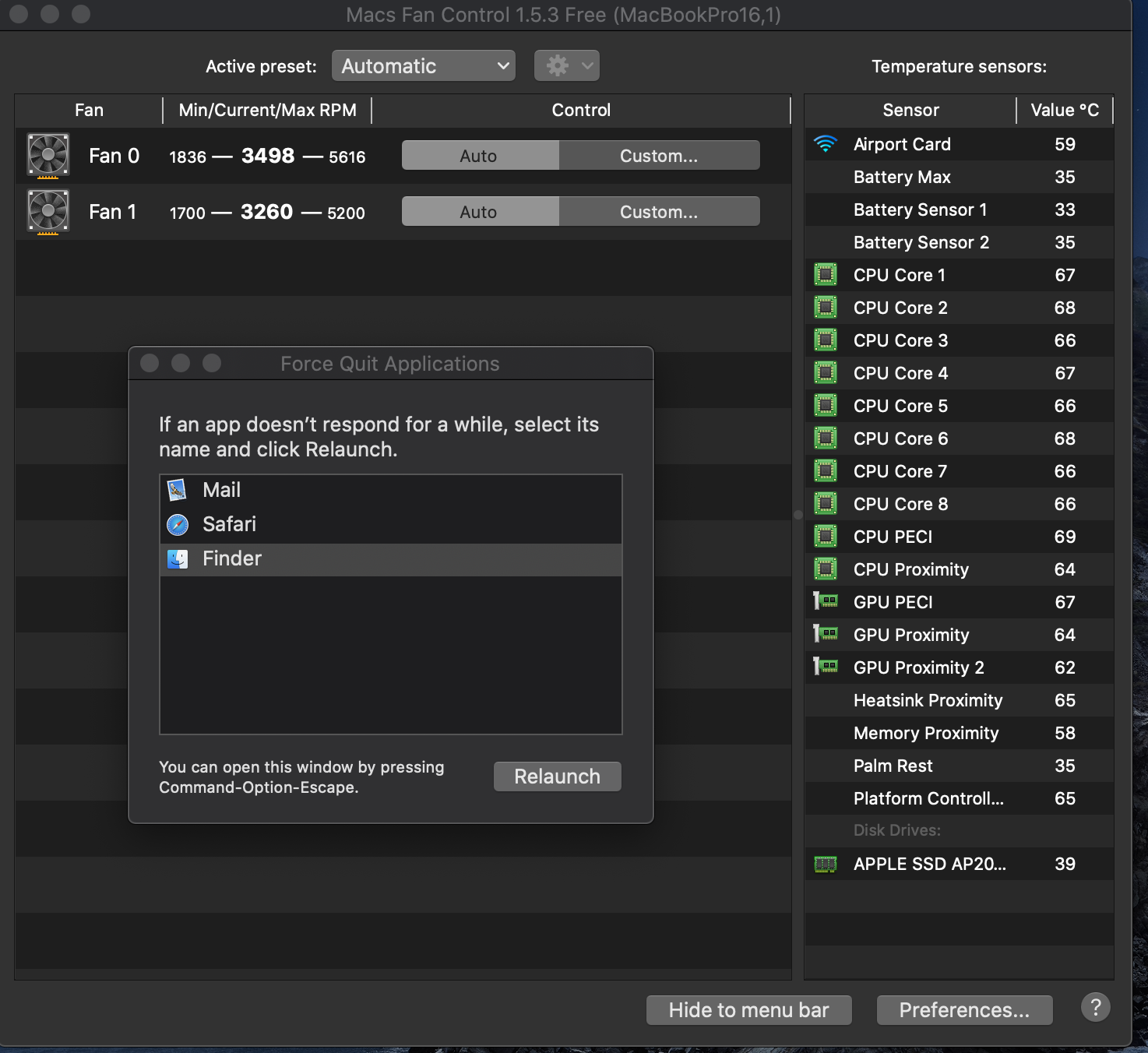Click the APPLE SSD AP20... label
This screenshot has width=1148, height=1053.
930,864
